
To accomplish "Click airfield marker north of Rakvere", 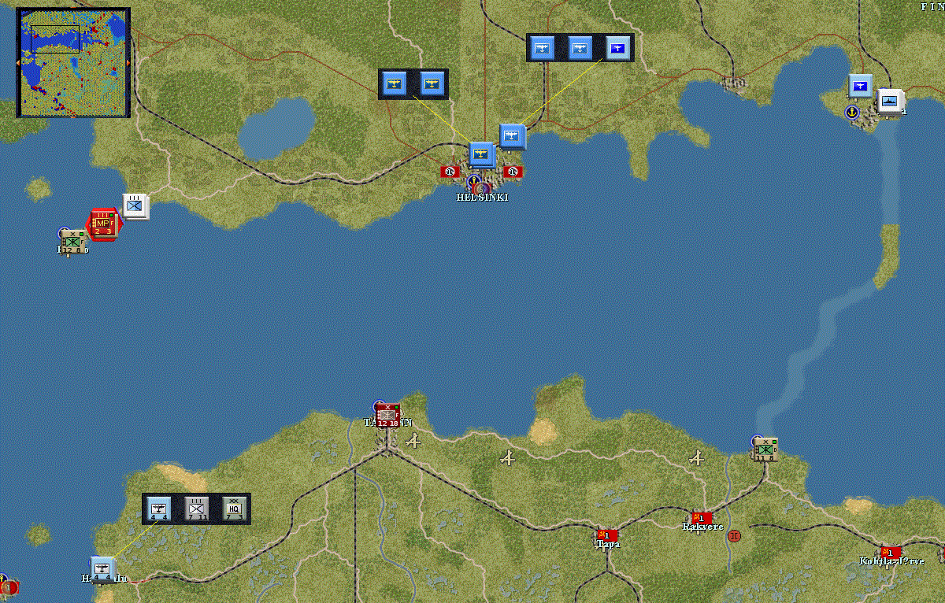I will [696, 457].
